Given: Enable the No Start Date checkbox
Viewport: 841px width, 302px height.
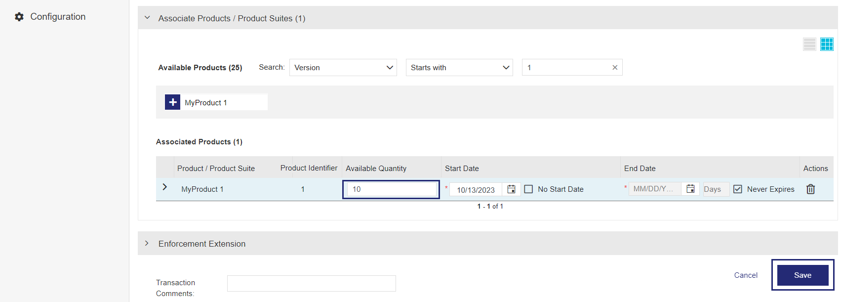Looking at the screenshot, I should click(528, 189).
